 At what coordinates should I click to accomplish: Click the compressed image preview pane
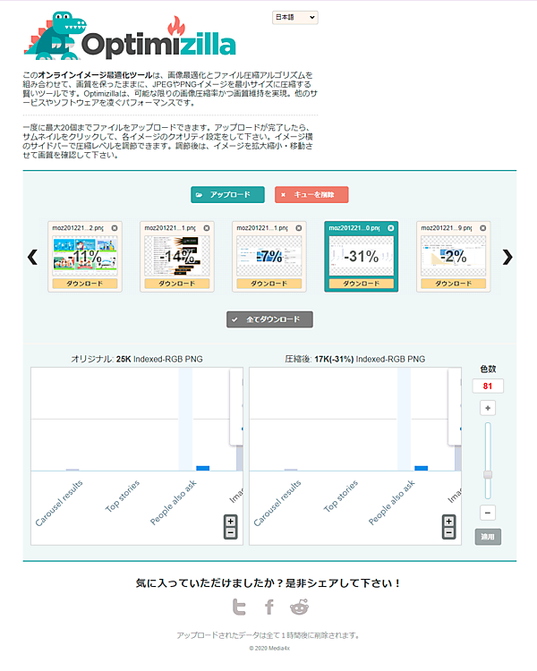coord(355,456)
